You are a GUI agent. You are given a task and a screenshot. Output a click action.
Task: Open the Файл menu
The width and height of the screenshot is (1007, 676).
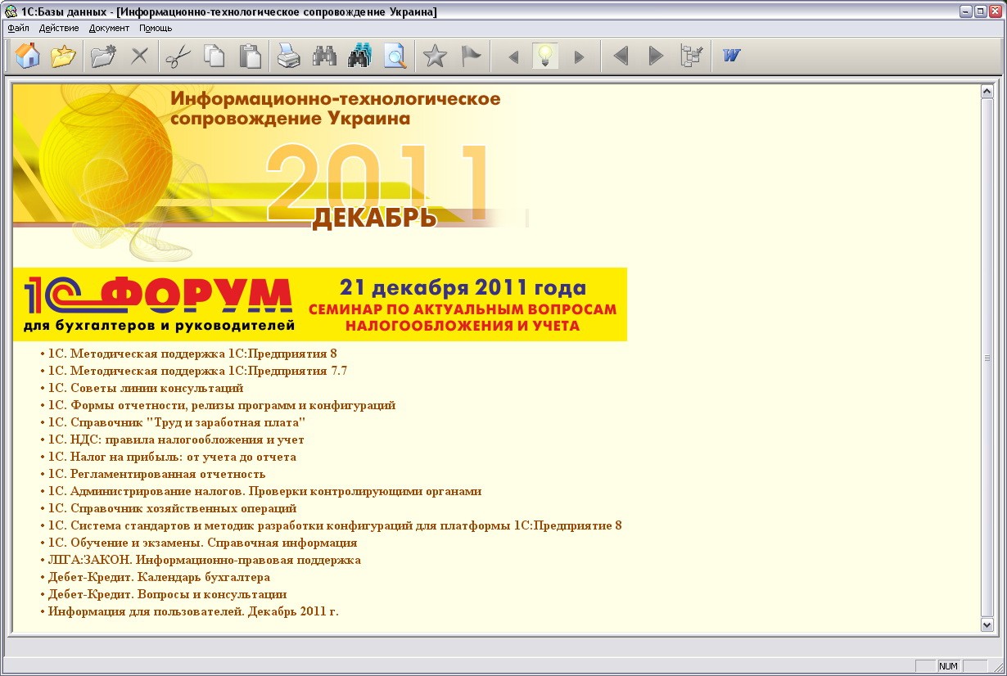click(x=19, y=28)
